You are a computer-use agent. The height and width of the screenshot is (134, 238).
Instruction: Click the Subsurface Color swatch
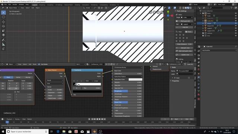click(135, 79)
